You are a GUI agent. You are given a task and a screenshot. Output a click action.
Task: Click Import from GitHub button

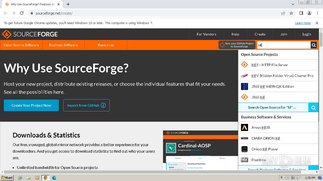[x=87, y=105]
